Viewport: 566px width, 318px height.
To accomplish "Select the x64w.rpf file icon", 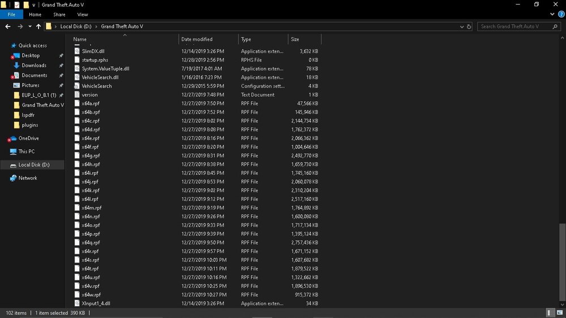I will [77, 295].
